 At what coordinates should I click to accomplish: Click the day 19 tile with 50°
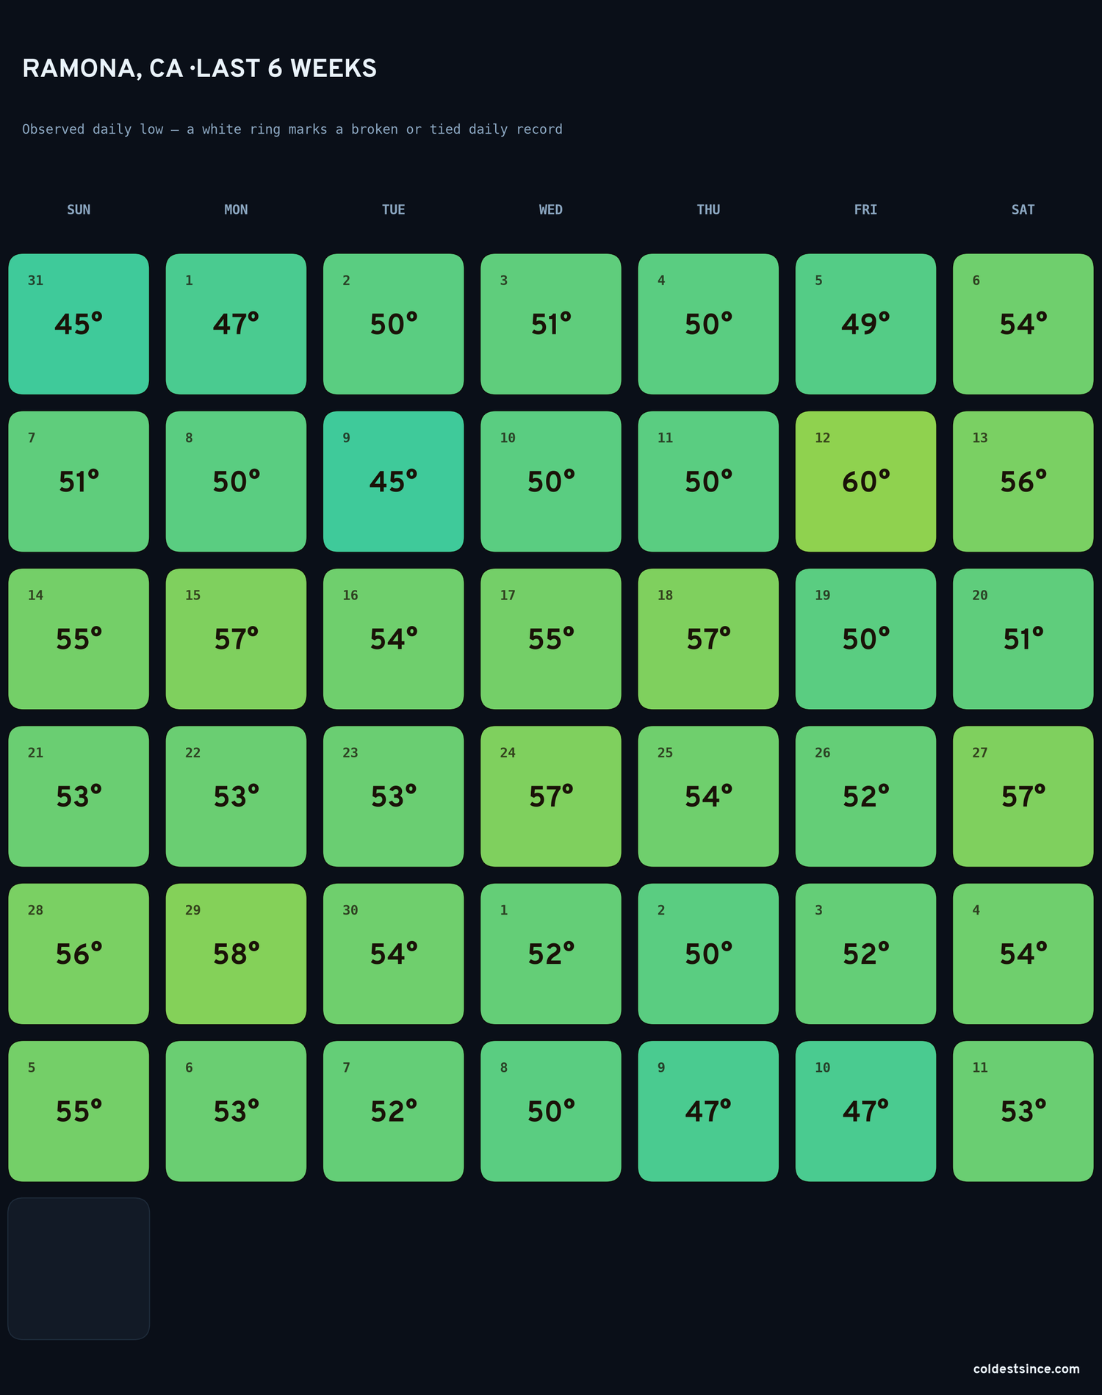coord(865,639)
